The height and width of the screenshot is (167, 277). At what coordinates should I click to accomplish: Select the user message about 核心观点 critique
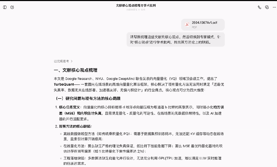[176, 40]
